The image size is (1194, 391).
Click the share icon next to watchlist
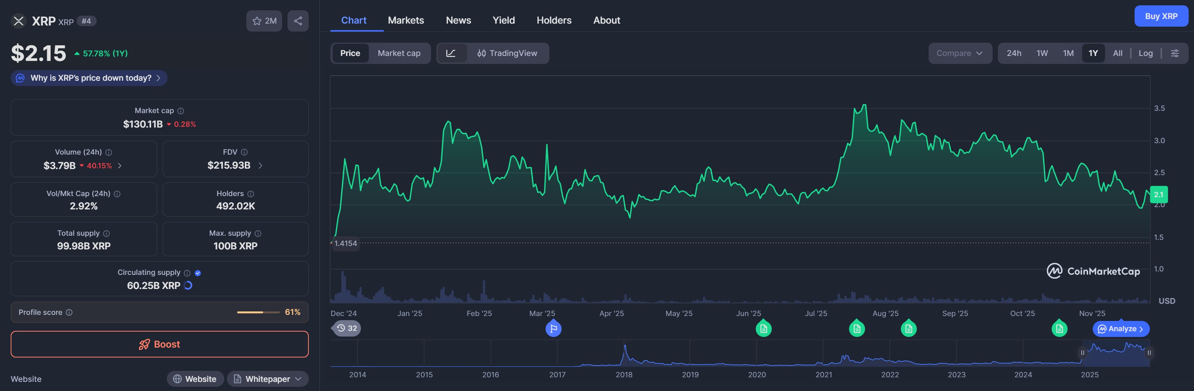(x=298, y=21)
